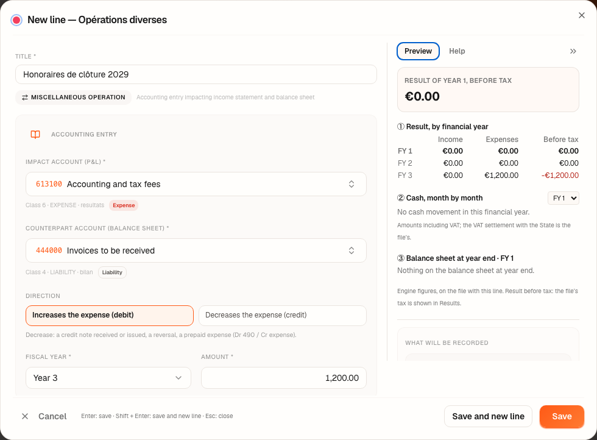
Task: Click the FY 3 expenses €1,200.00 cell
Action: point(501,176)
